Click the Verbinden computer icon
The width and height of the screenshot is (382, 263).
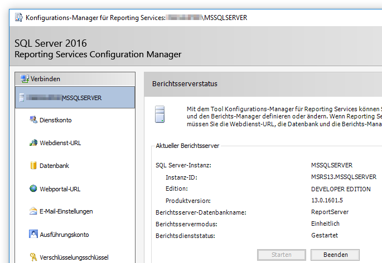25,79
